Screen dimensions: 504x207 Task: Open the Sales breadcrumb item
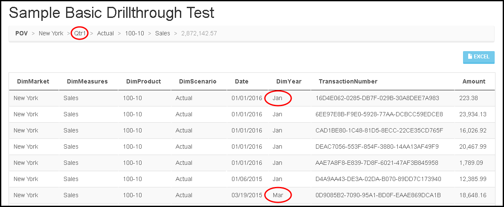click(162, 33)
